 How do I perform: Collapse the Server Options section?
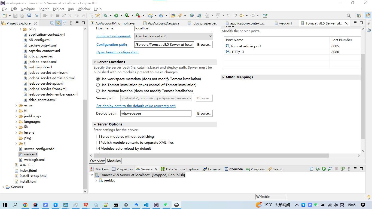pos(95,124)
